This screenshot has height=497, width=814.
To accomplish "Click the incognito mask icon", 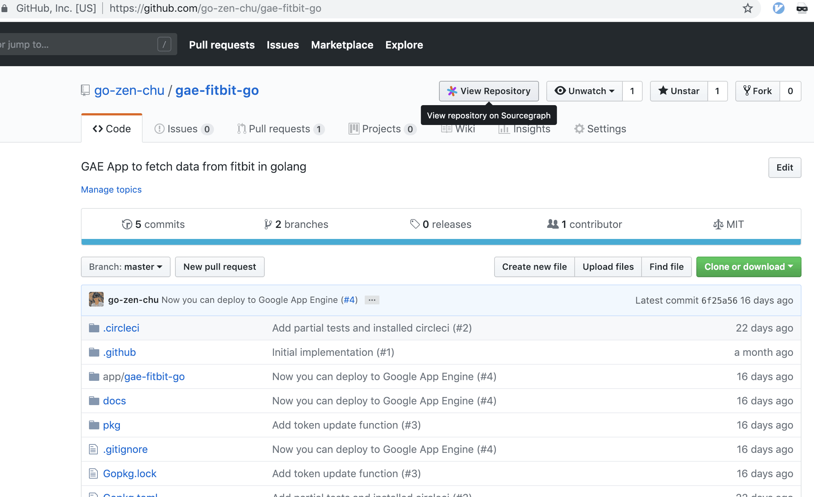I will 802,8.
